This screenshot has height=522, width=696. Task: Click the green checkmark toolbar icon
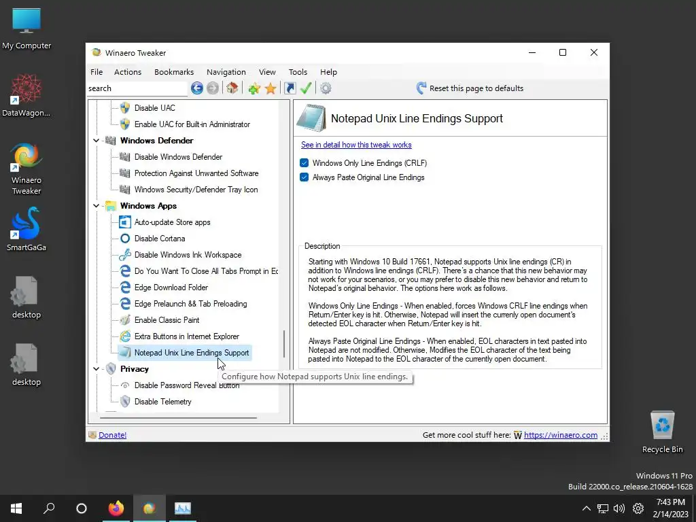click(306, 88)
